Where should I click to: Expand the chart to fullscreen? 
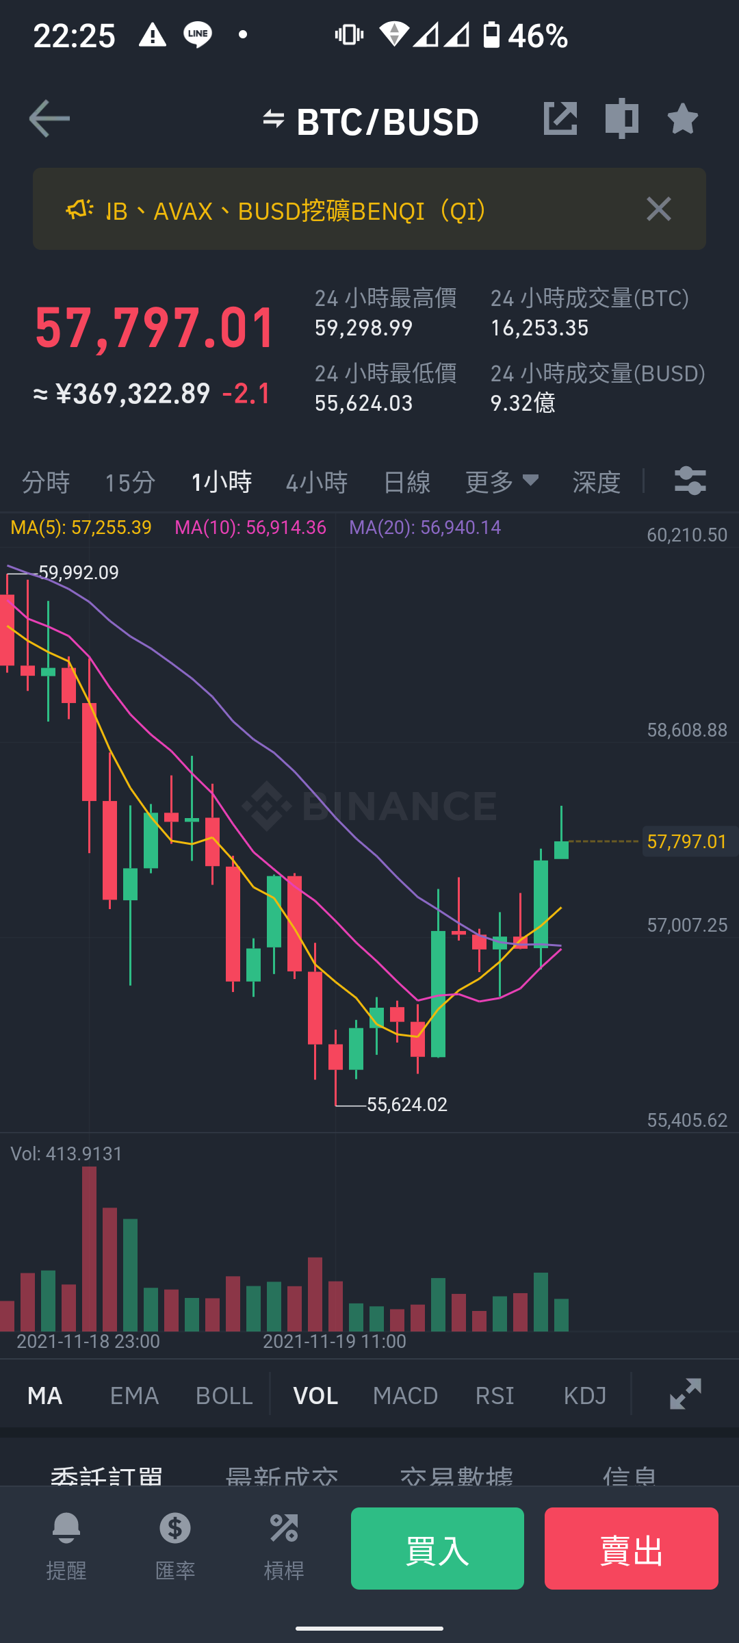[x=686, y=1394]
